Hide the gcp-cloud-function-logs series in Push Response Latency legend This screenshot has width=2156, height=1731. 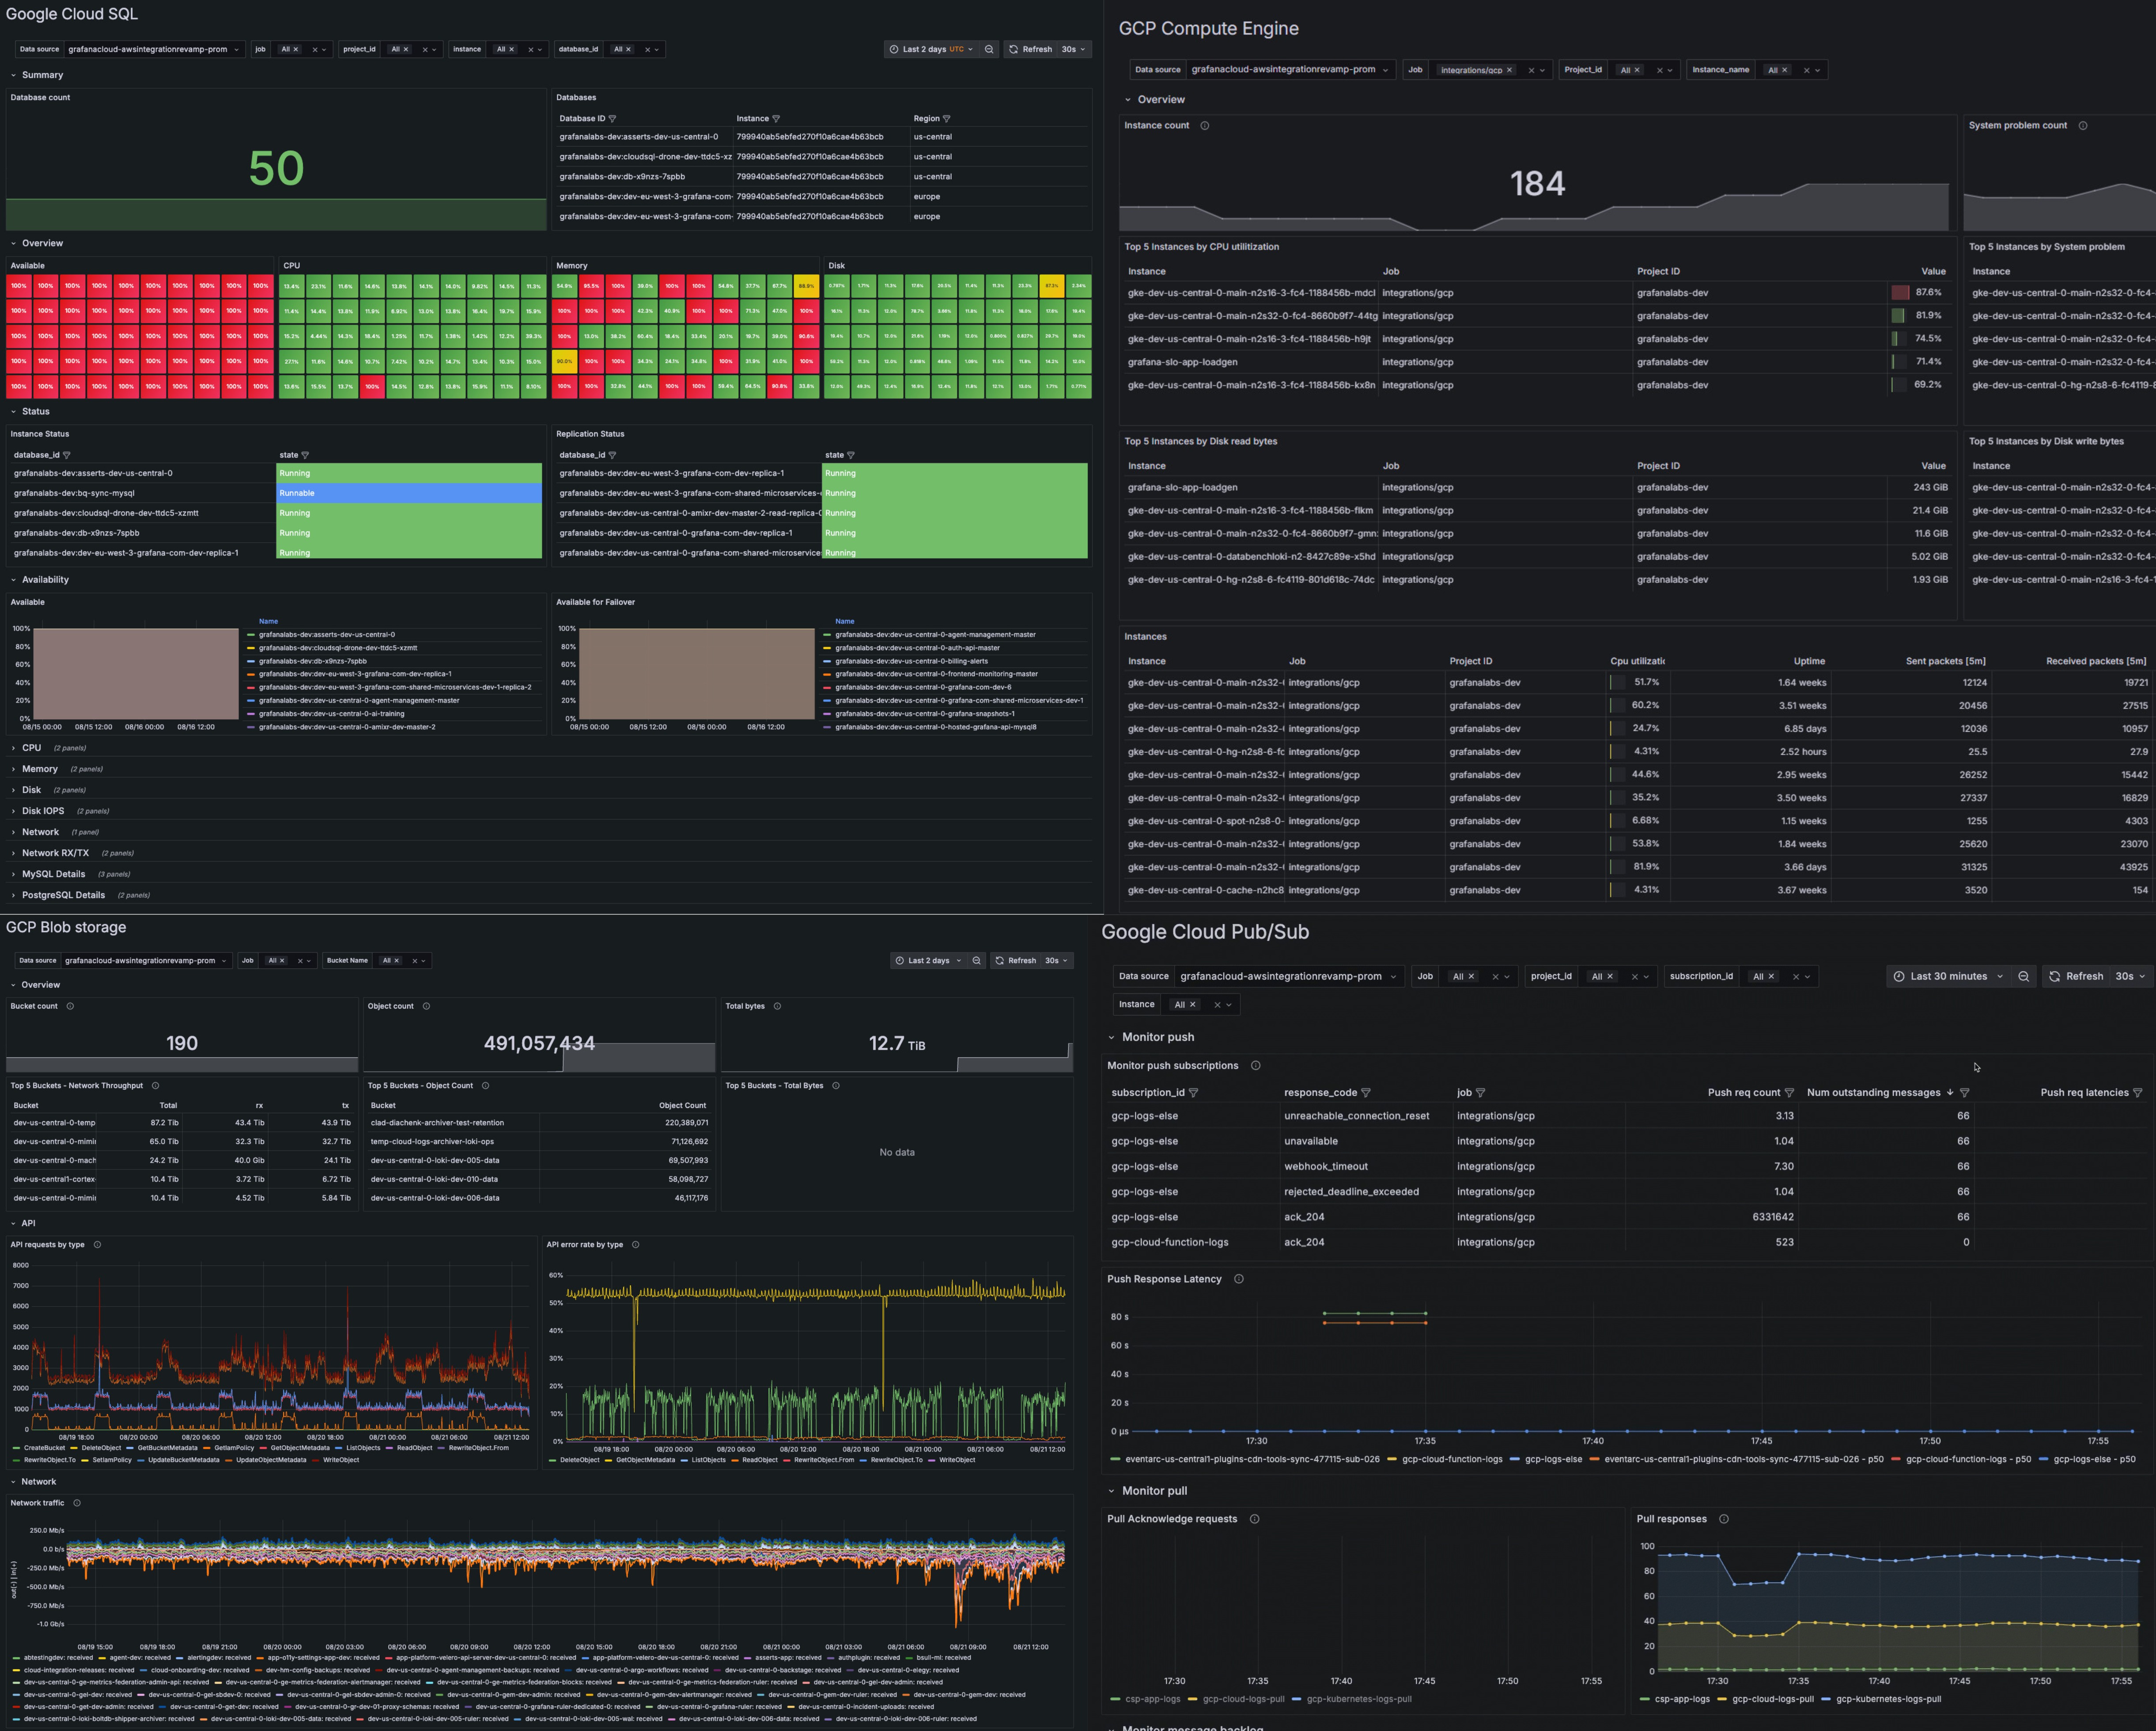[x=1451, y=1459]
